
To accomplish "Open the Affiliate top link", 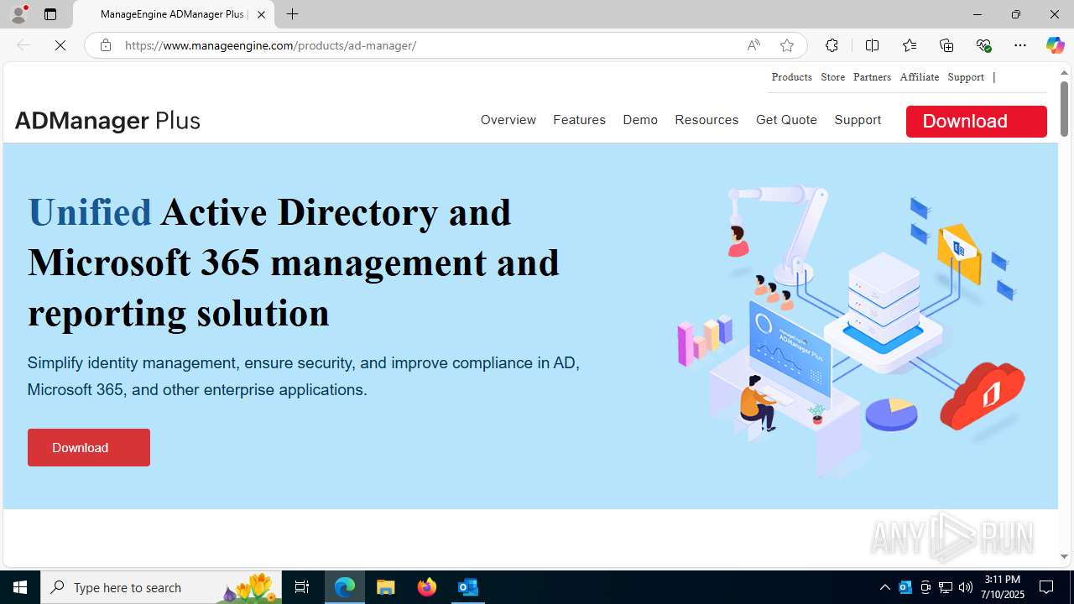I will pos(919,77).
